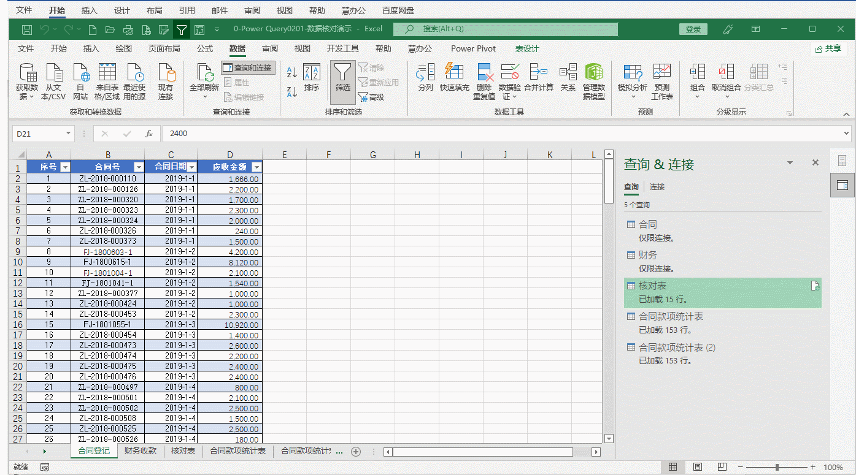The width and height of the screenshot is (856, 475).
Task: Switch to Page Layout view in status bar
Action: pos(697,467)
